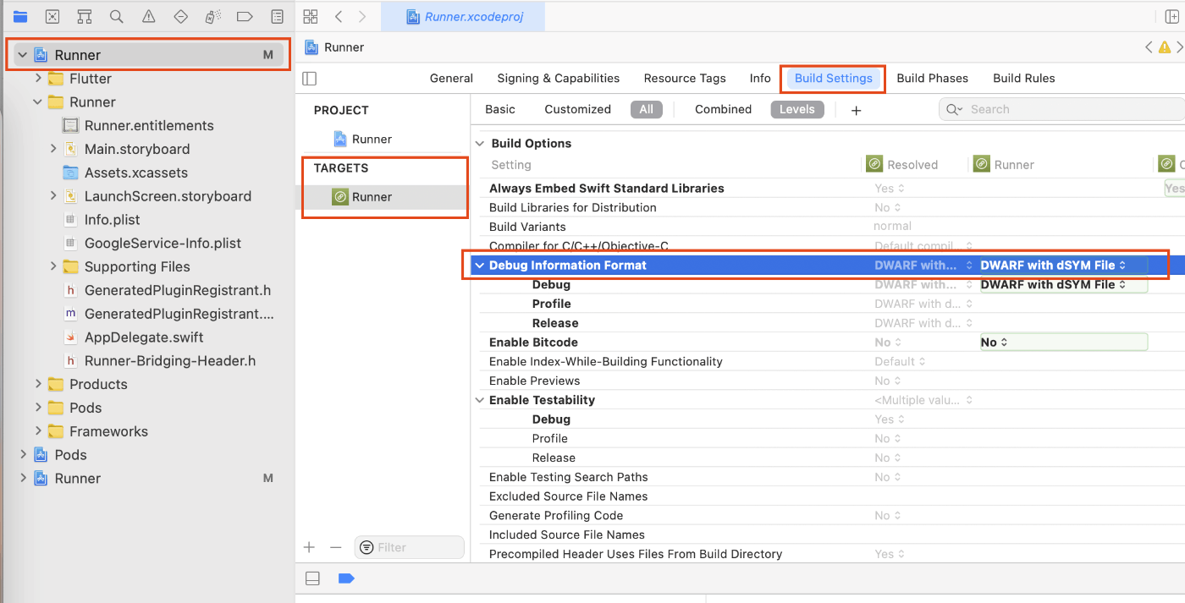Open the Find navigator magnifying glass
1185x603 pixels.
[x=116, y=16]
